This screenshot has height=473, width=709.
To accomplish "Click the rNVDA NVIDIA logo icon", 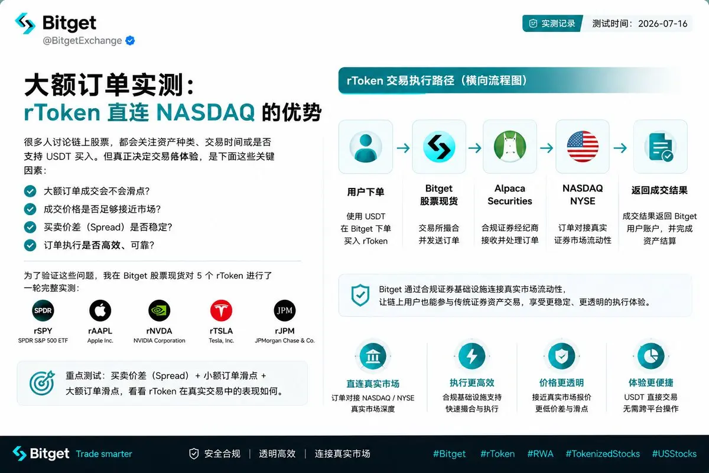I will point(159,310).
